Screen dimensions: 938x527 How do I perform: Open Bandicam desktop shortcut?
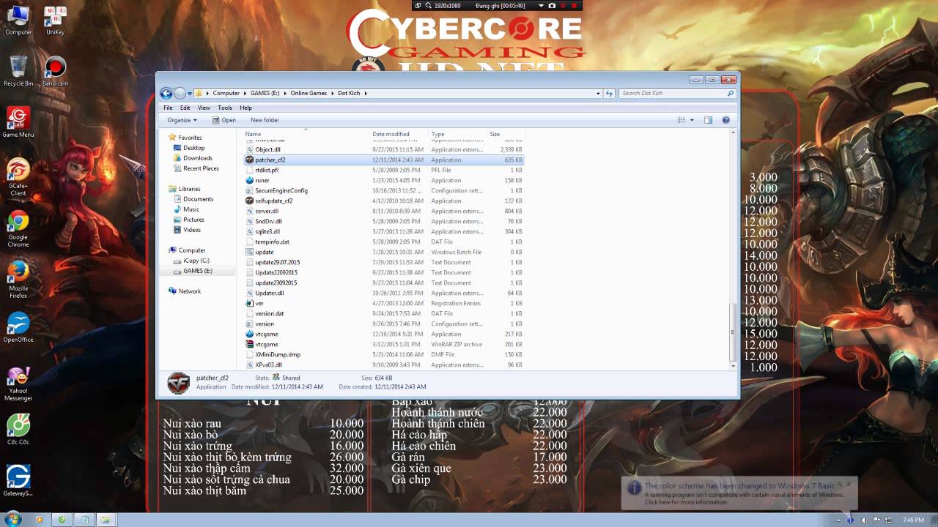(x=55, y=72)
